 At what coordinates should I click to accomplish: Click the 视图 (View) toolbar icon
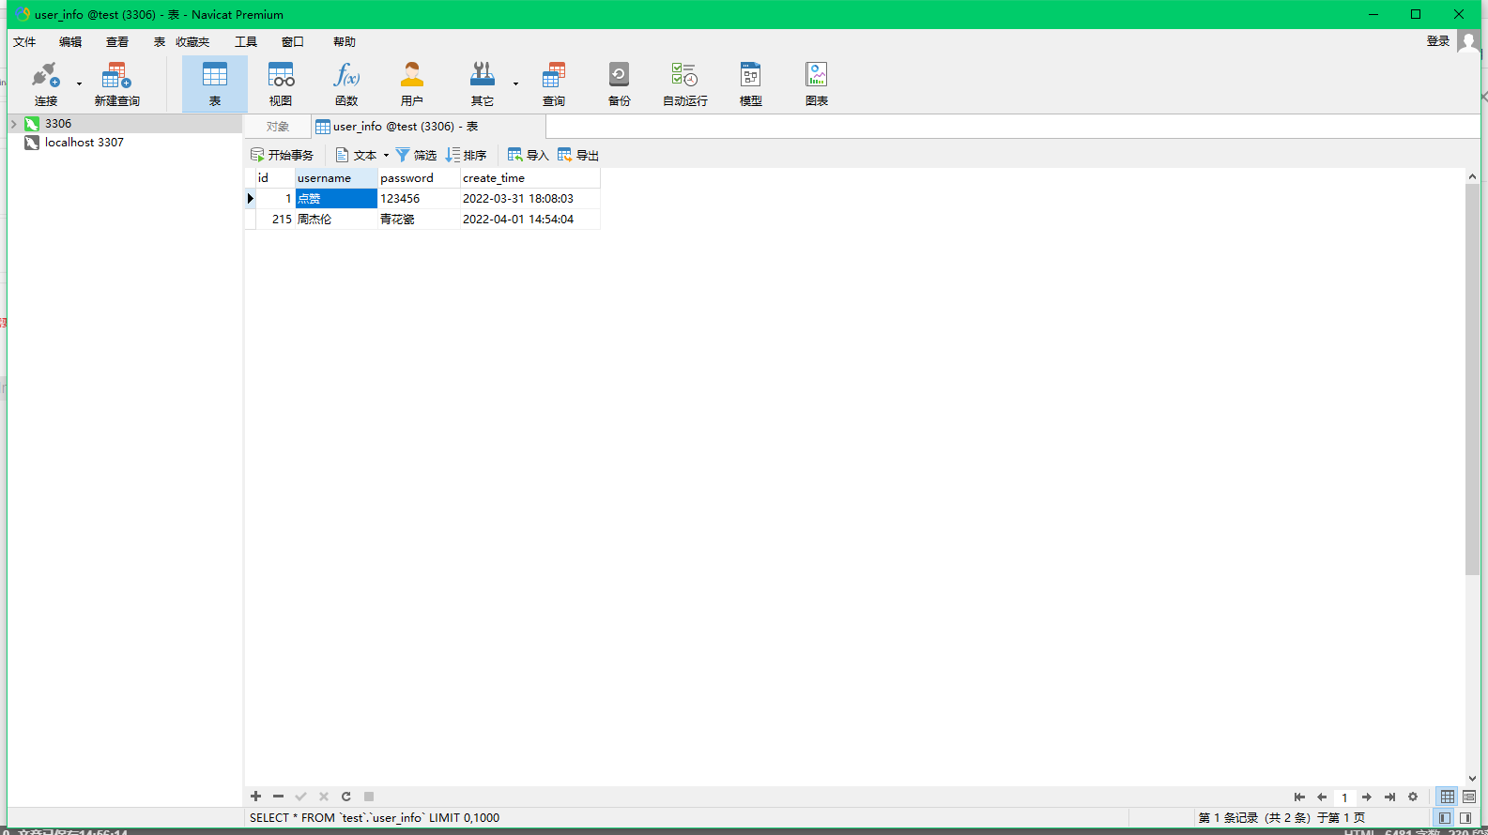click(x=281, y=84)
